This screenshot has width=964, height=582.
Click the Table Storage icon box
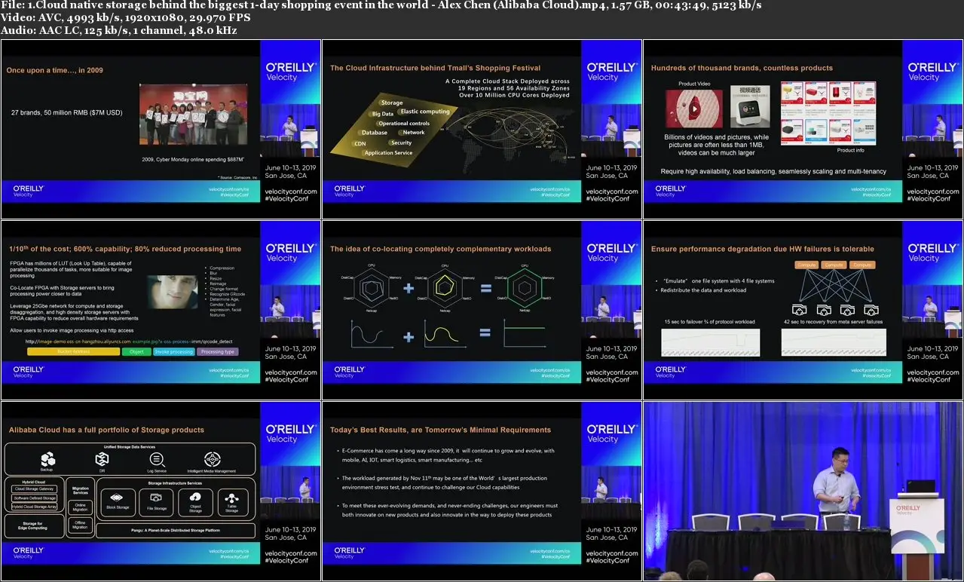[231, 502]
